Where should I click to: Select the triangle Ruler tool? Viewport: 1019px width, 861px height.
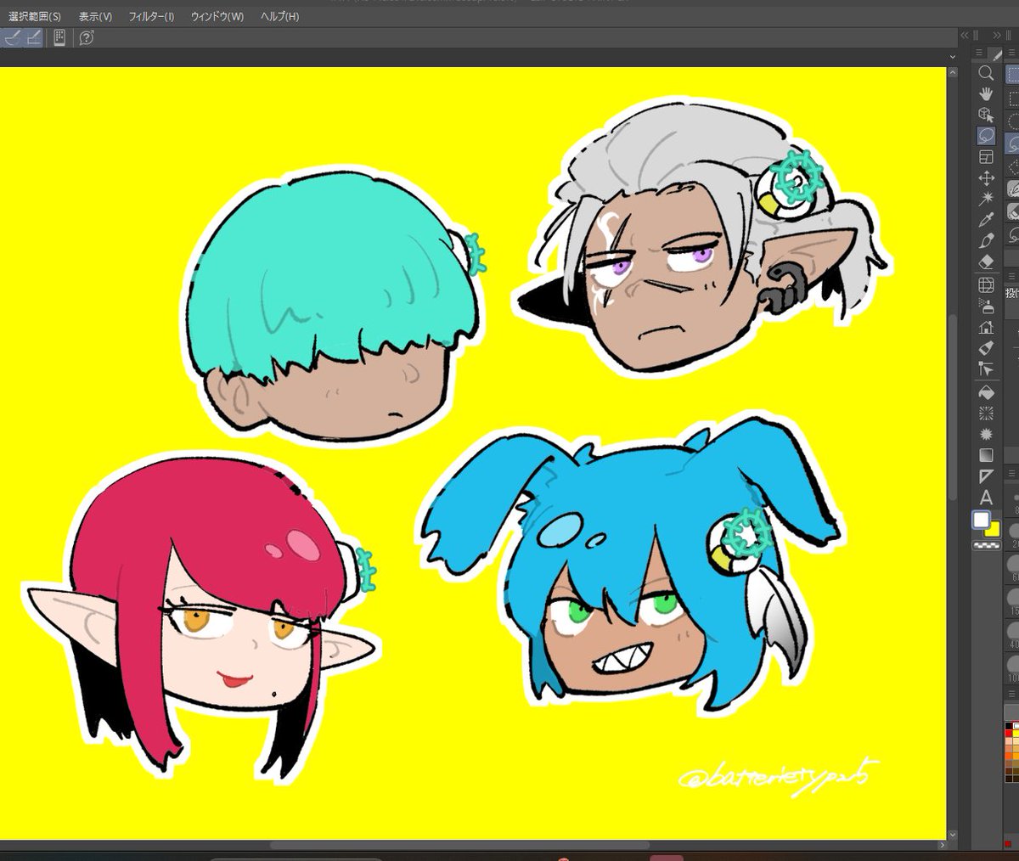(x=986, y=476)
